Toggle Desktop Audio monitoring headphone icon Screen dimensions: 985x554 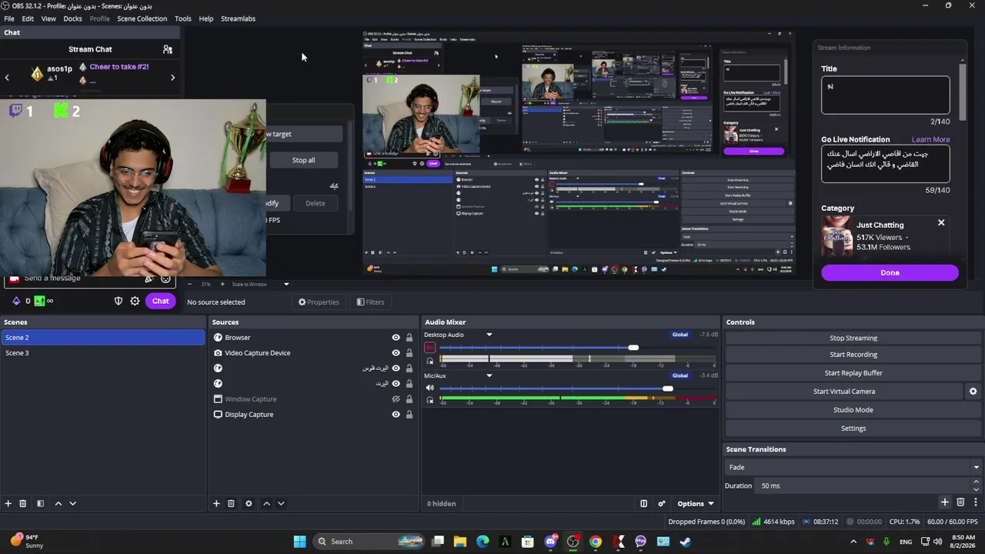(430, 360)
